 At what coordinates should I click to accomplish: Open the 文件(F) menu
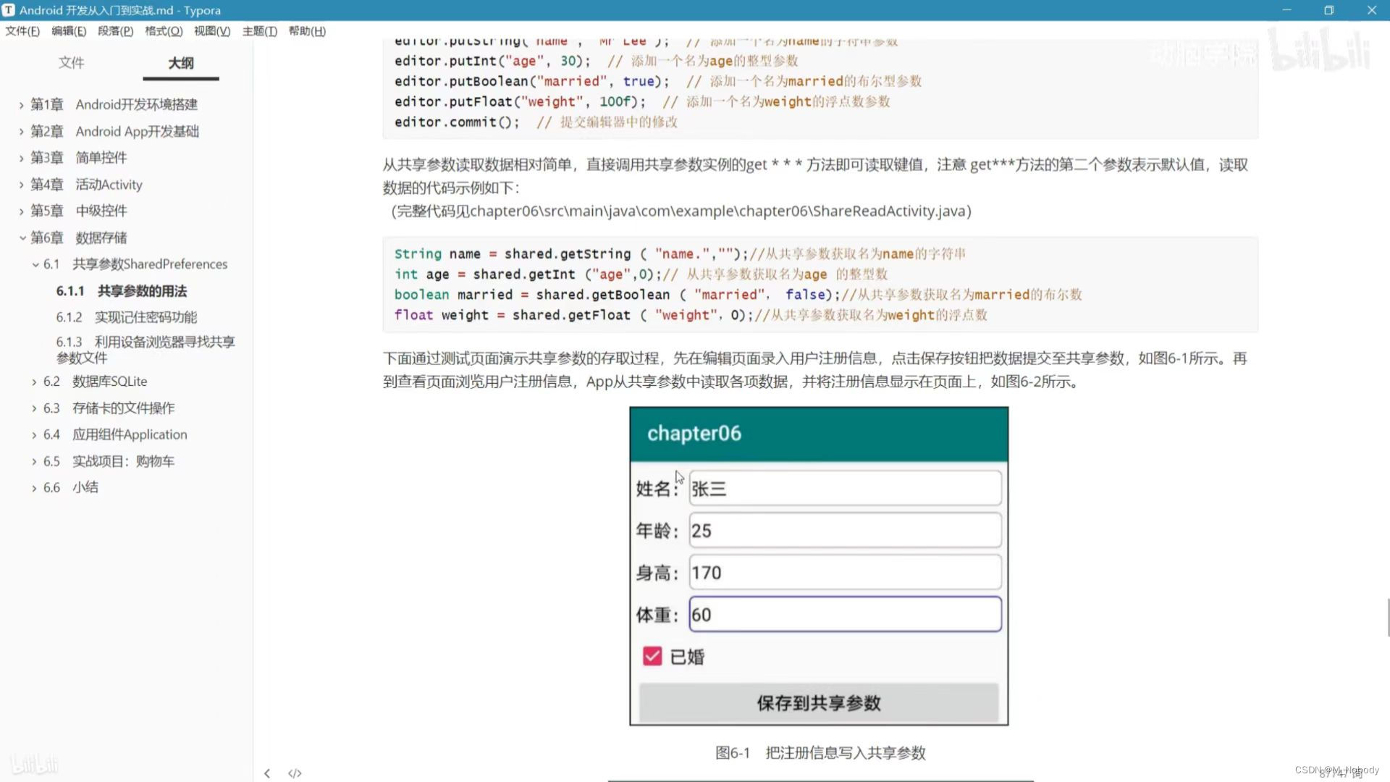click(22, 31)
